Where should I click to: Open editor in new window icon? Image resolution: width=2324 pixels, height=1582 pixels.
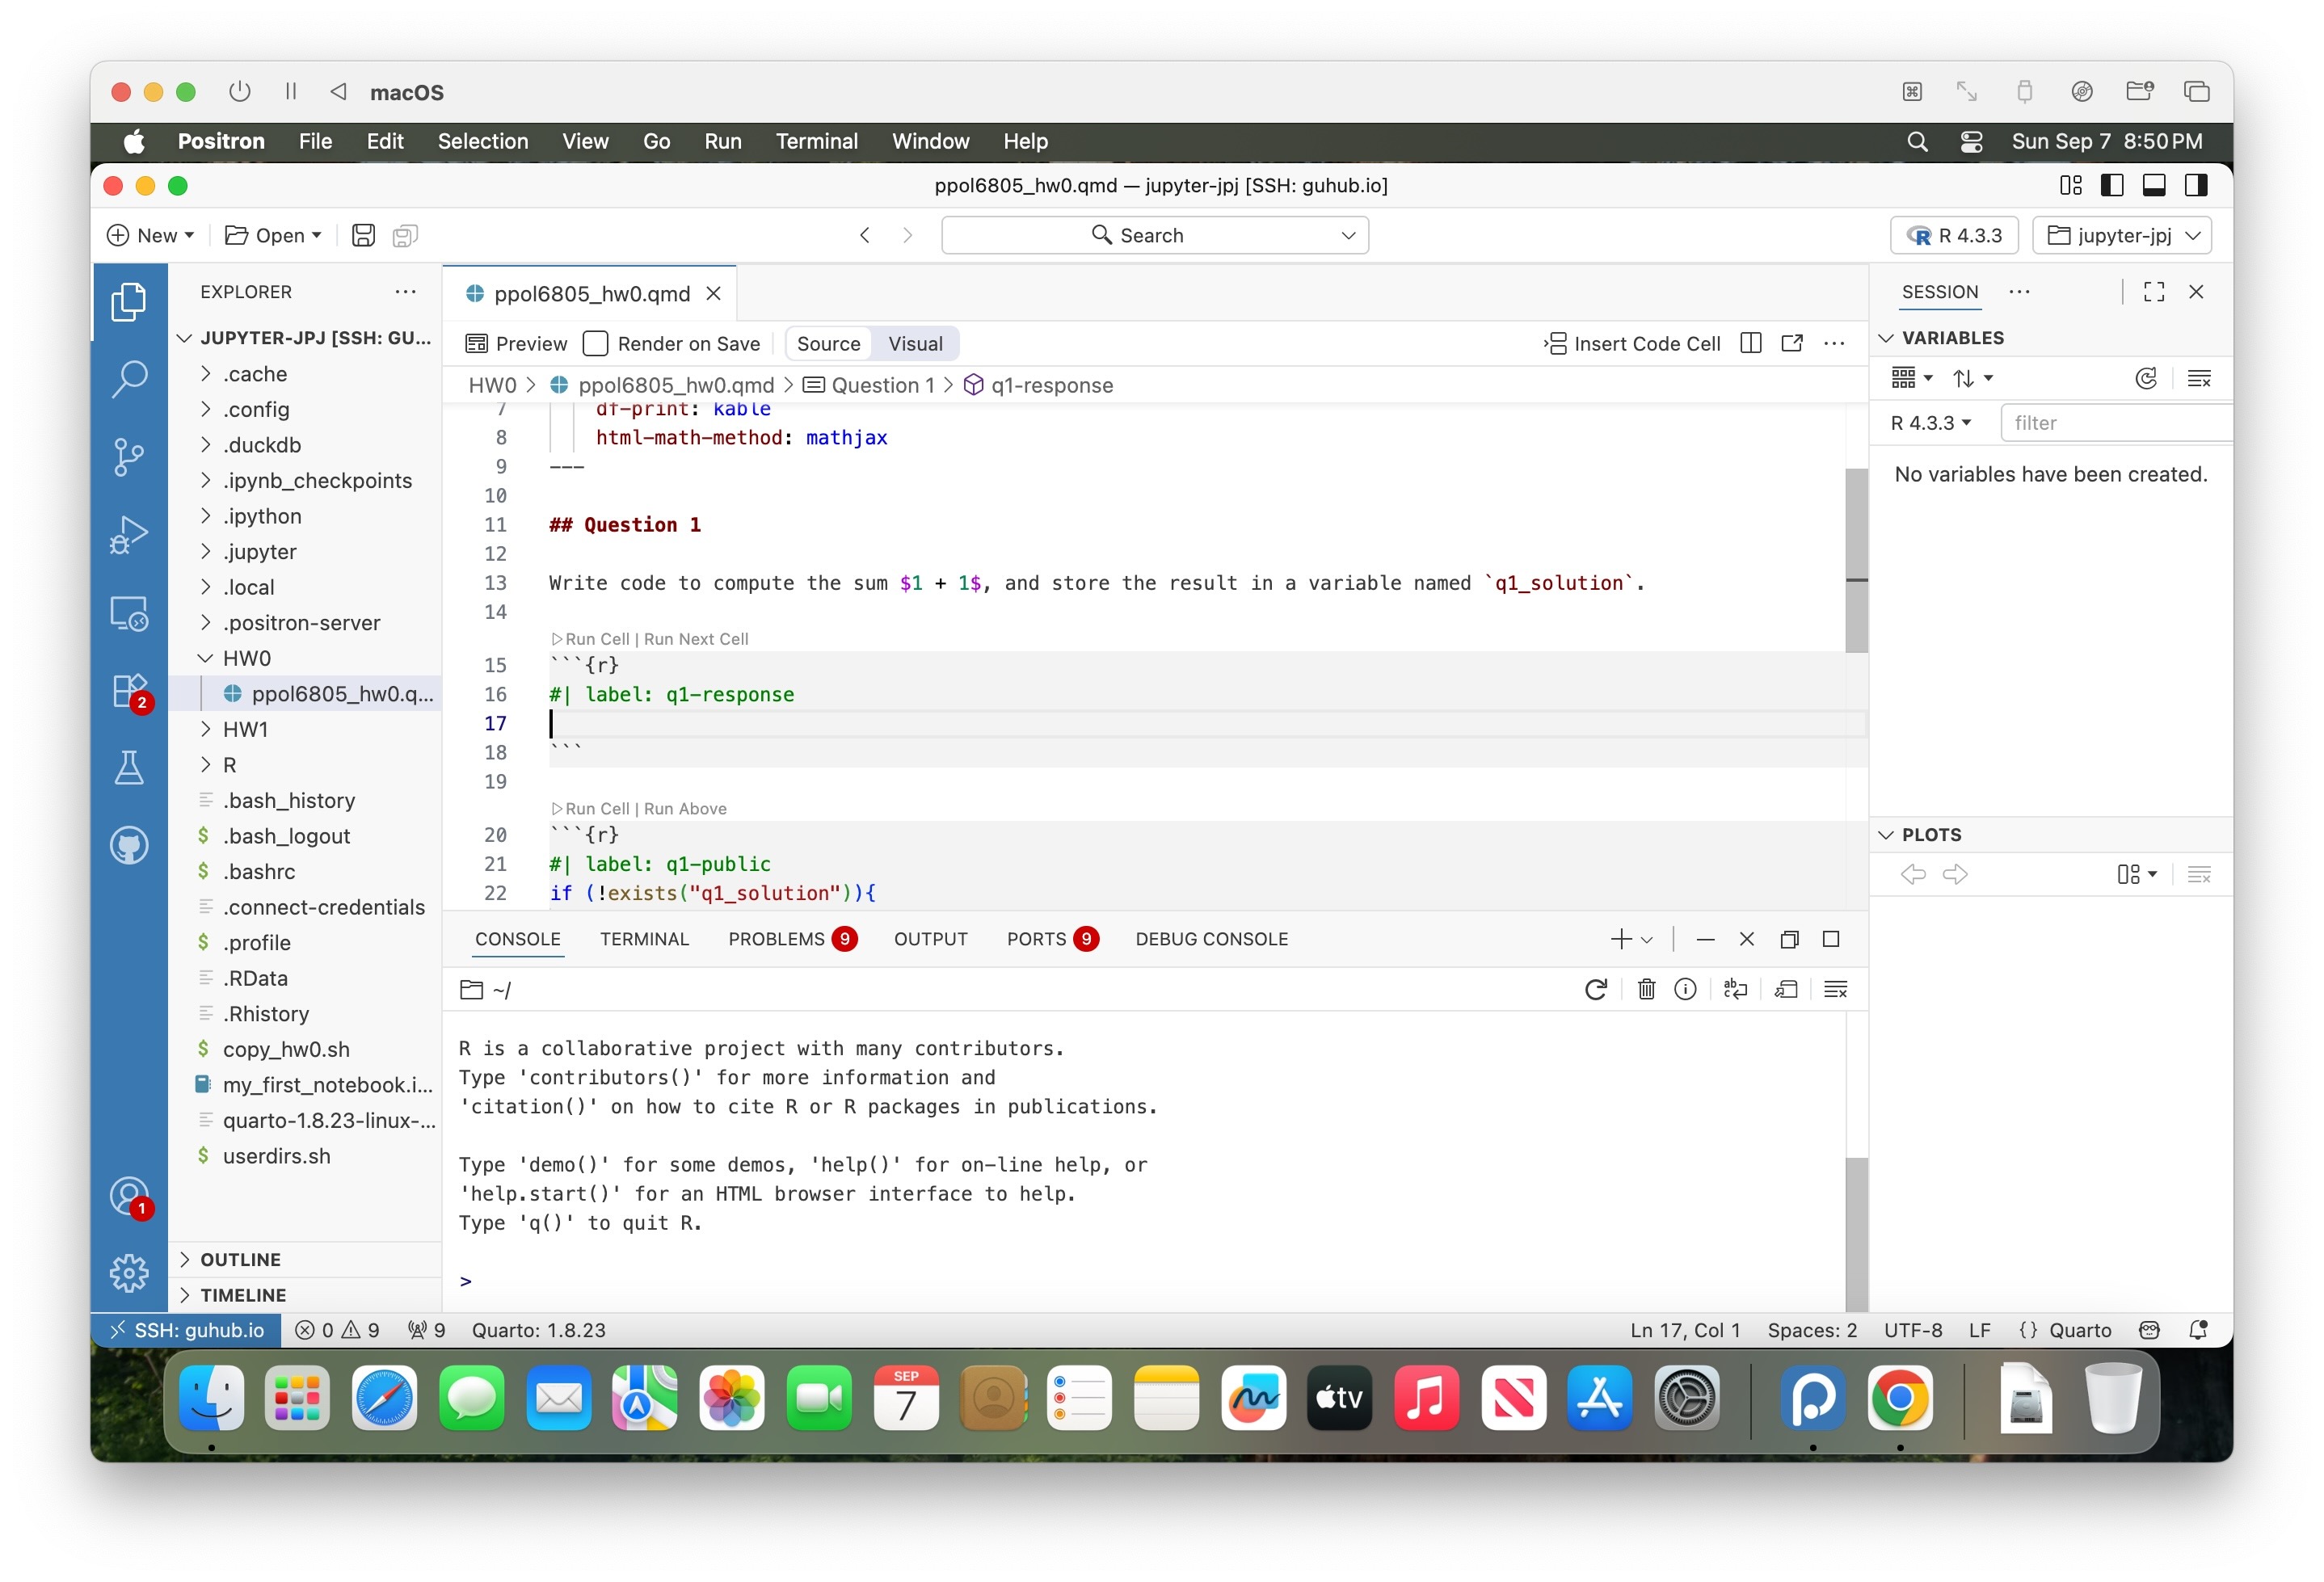1792,344
